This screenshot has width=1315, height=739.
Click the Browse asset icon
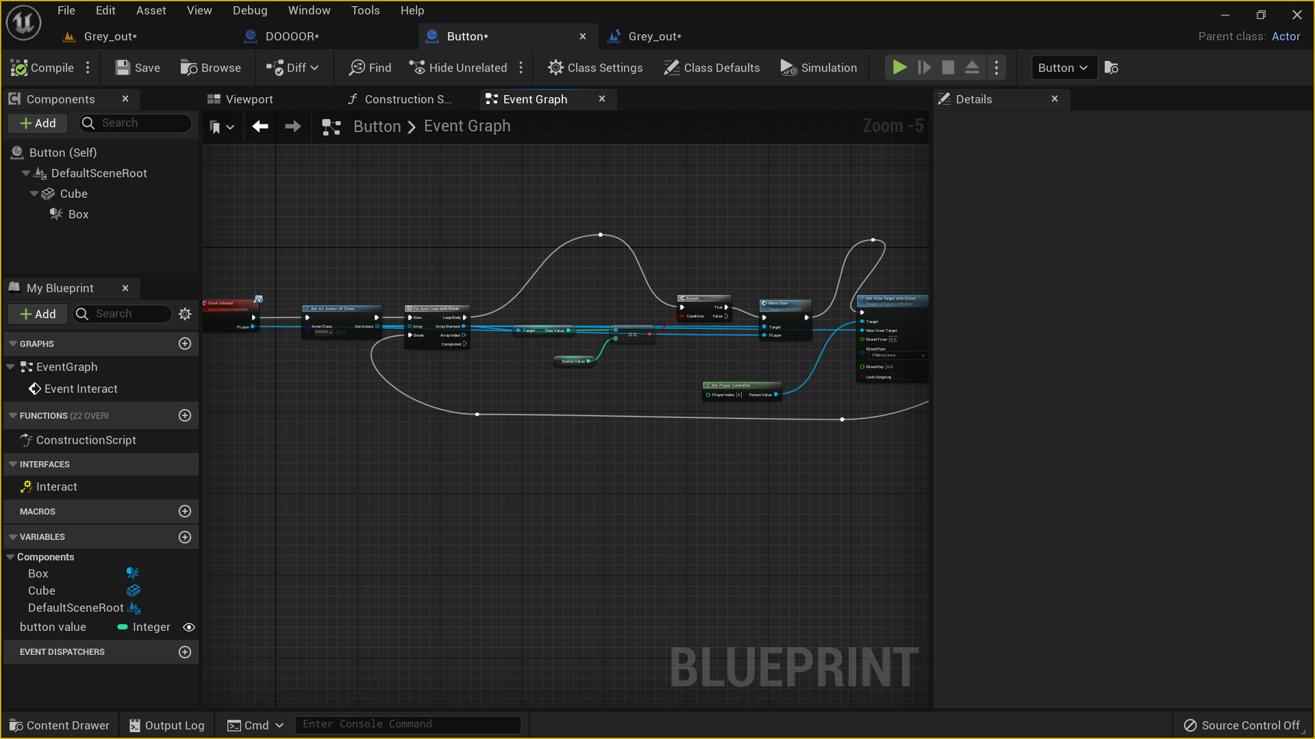pos(188,68)
